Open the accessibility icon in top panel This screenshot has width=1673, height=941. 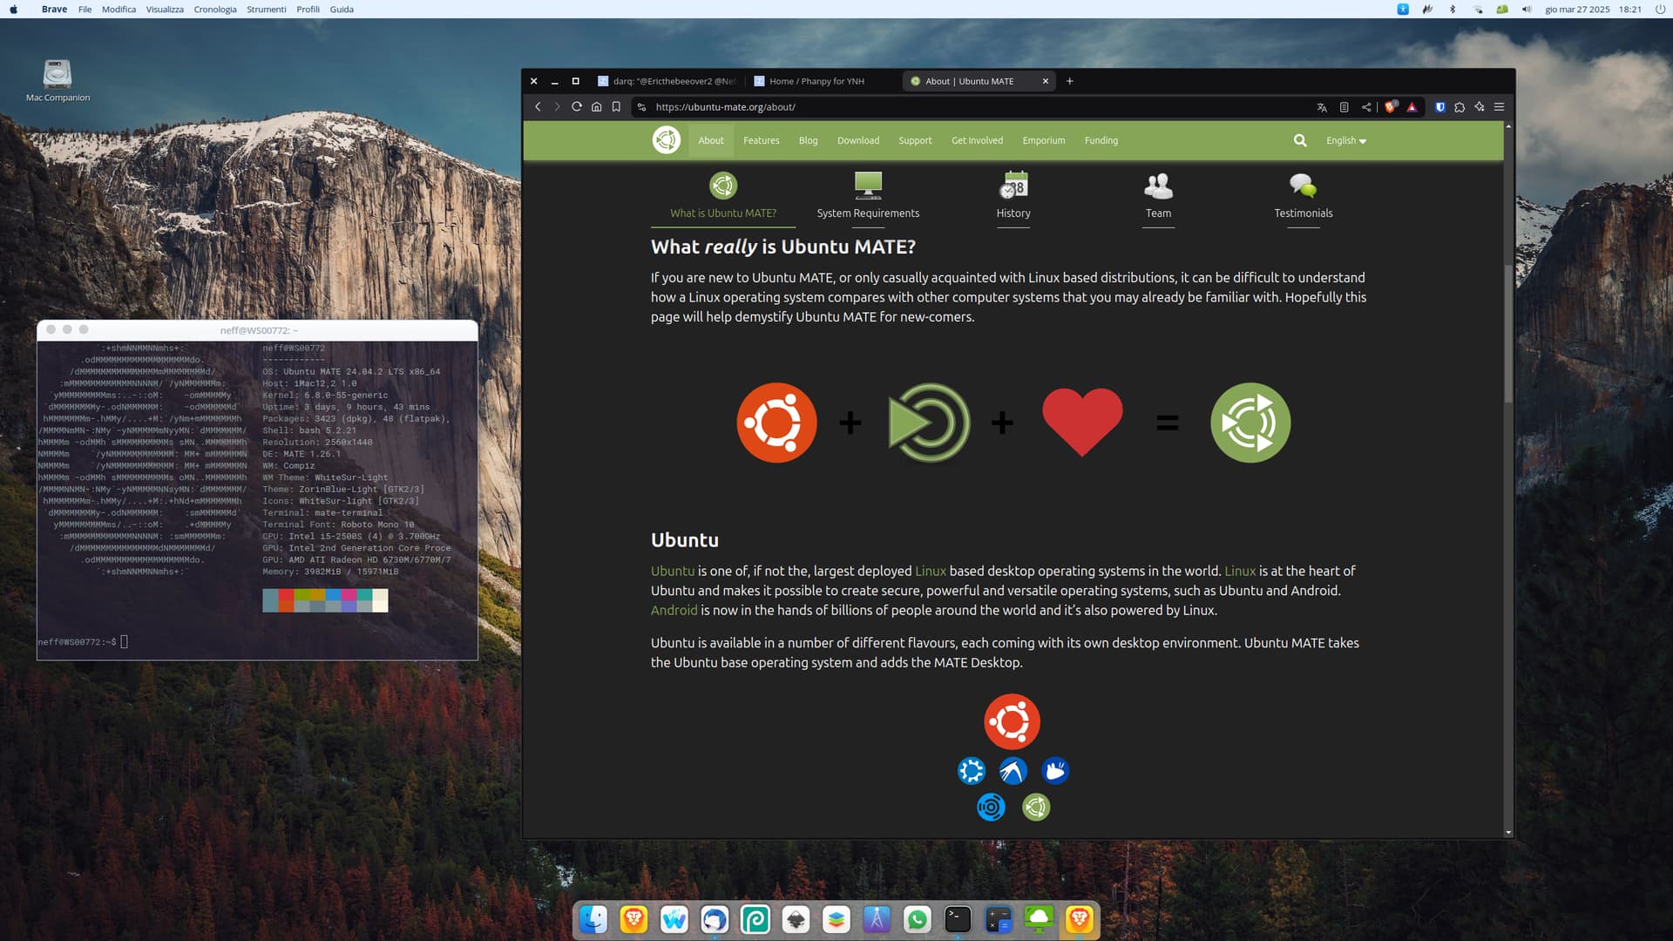pyautogui.click(x=1403, y=10)
